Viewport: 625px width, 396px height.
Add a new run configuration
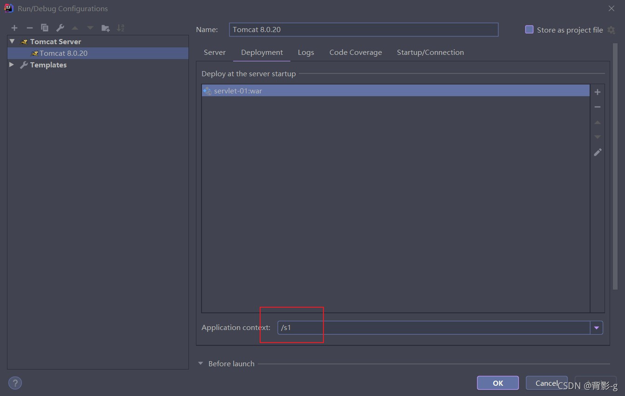(14, 28)
